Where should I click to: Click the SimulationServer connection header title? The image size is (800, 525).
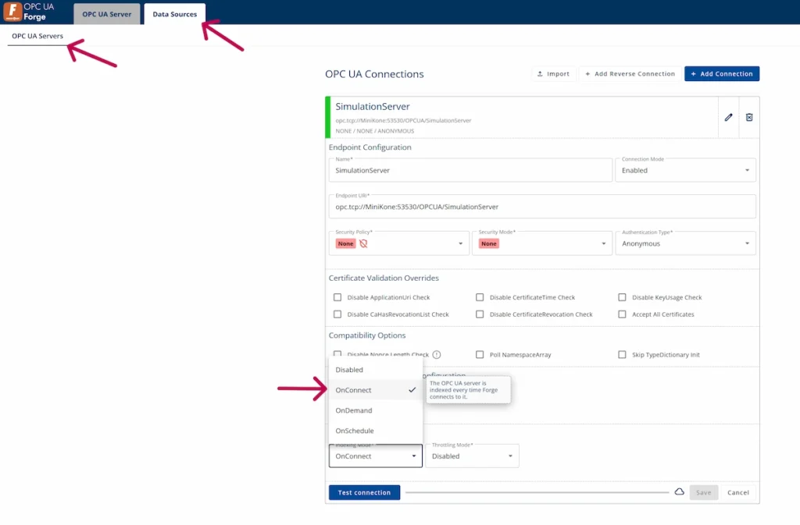pos(373,106)
